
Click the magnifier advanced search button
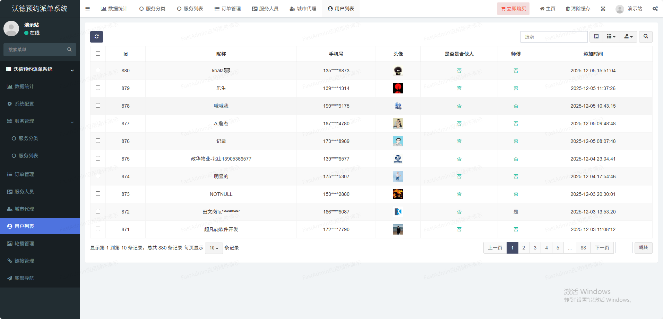click(646, 37)
